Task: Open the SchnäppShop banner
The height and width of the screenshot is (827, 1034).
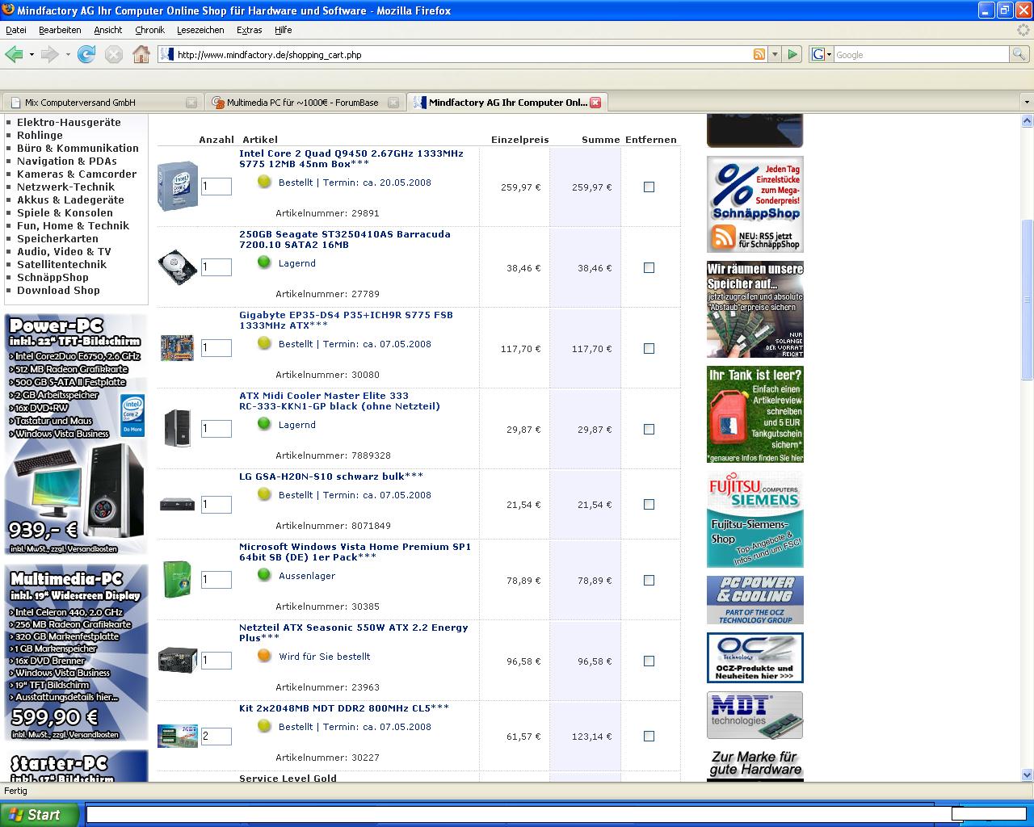Action: pos(755,204)
